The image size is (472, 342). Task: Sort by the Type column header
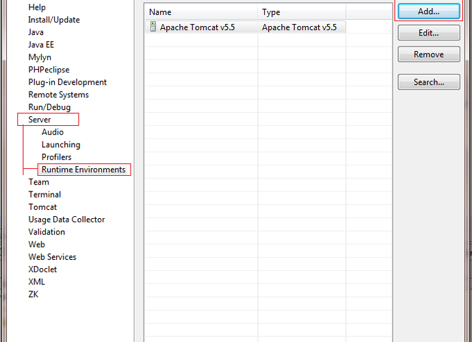pos(302,12)
